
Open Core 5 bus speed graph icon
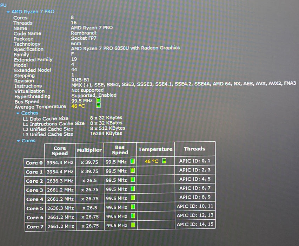(133, 207)
